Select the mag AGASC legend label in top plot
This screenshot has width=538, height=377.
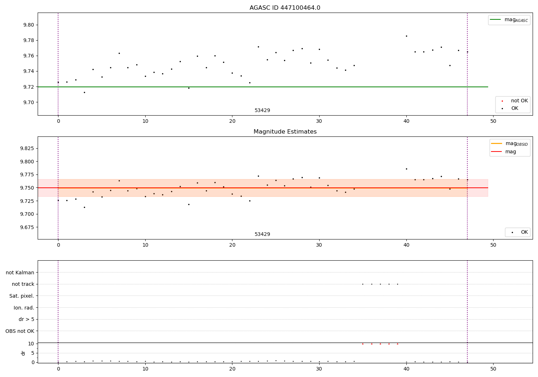[516, 20]
